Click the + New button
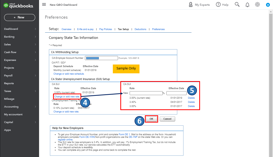Image resolution: width=273 pixels, height=157 pixels. click(x=19, y=17)
